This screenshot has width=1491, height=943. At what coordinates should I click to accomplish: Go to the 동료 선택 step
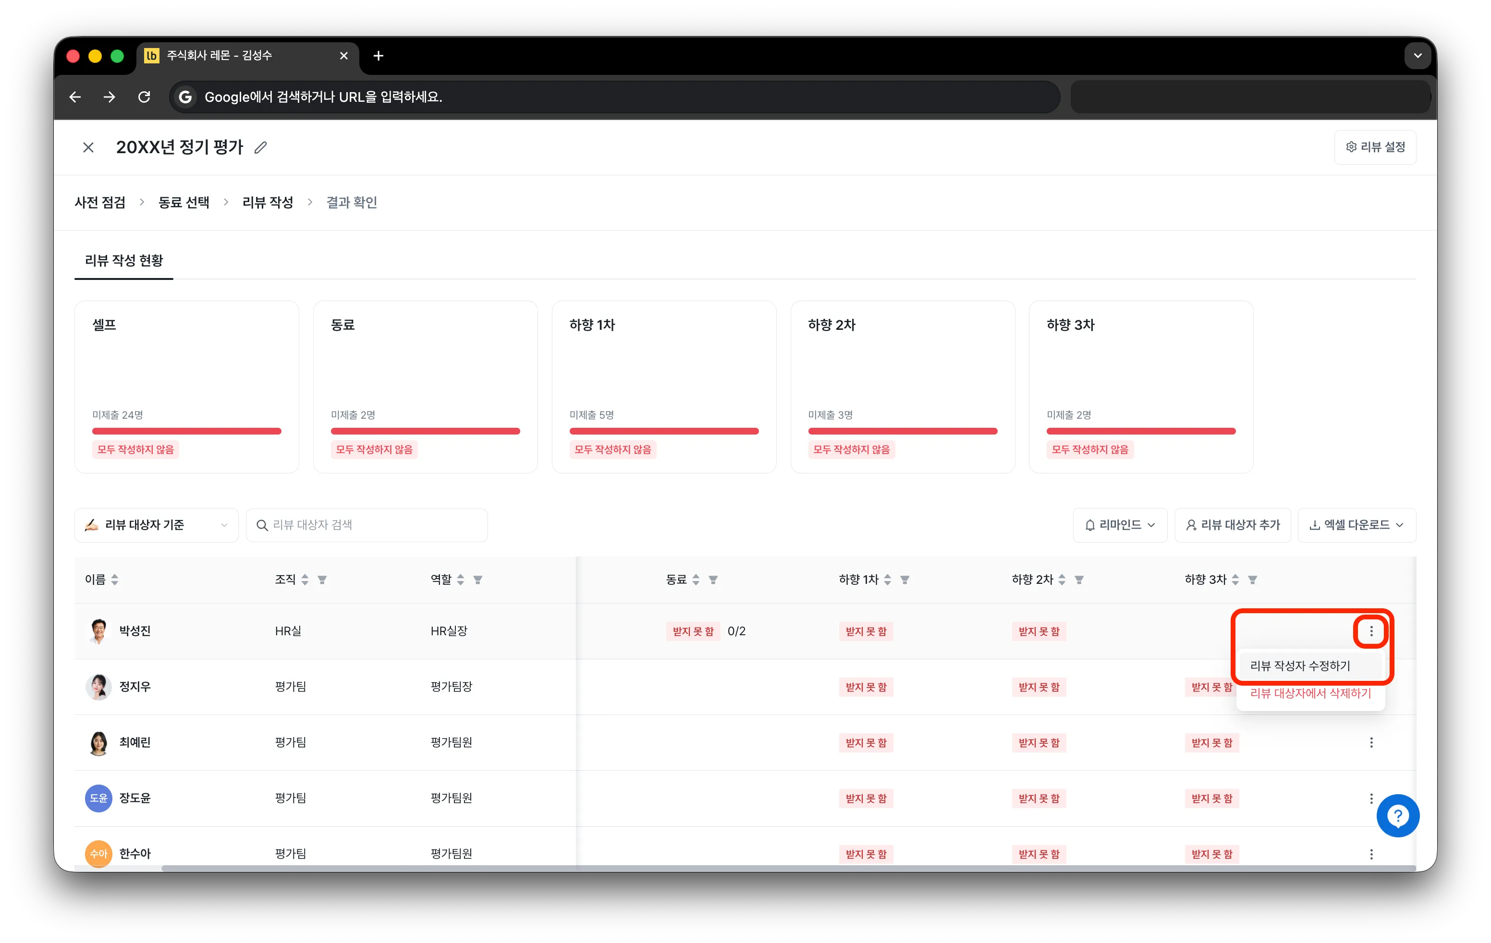pyautogui.click(x=184, y=202)
